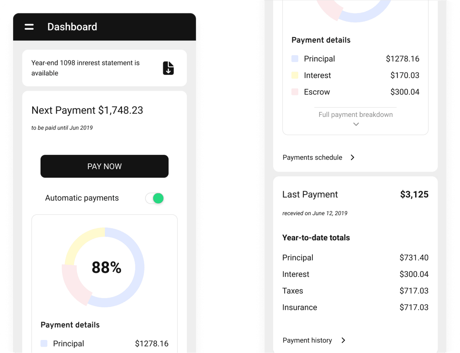Image resolution: width=460 pixels, height=353 pixels.
Task: Open the Payment history link
Action: point(307,340)
